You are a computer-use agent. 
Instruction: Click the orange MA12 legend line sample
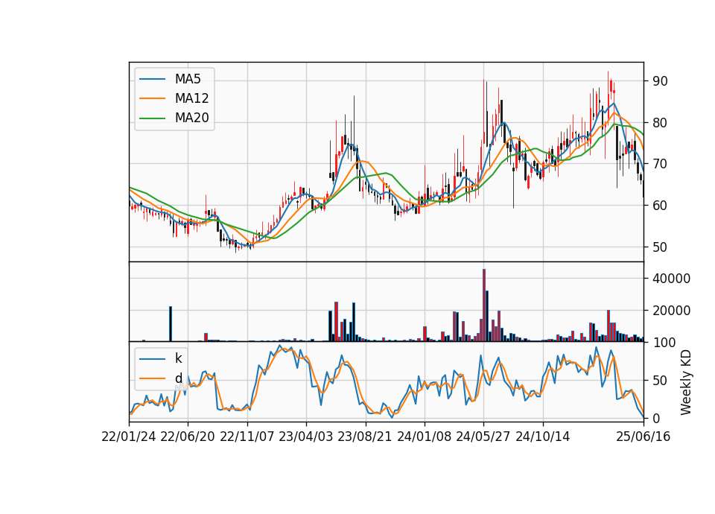point(152,98)
